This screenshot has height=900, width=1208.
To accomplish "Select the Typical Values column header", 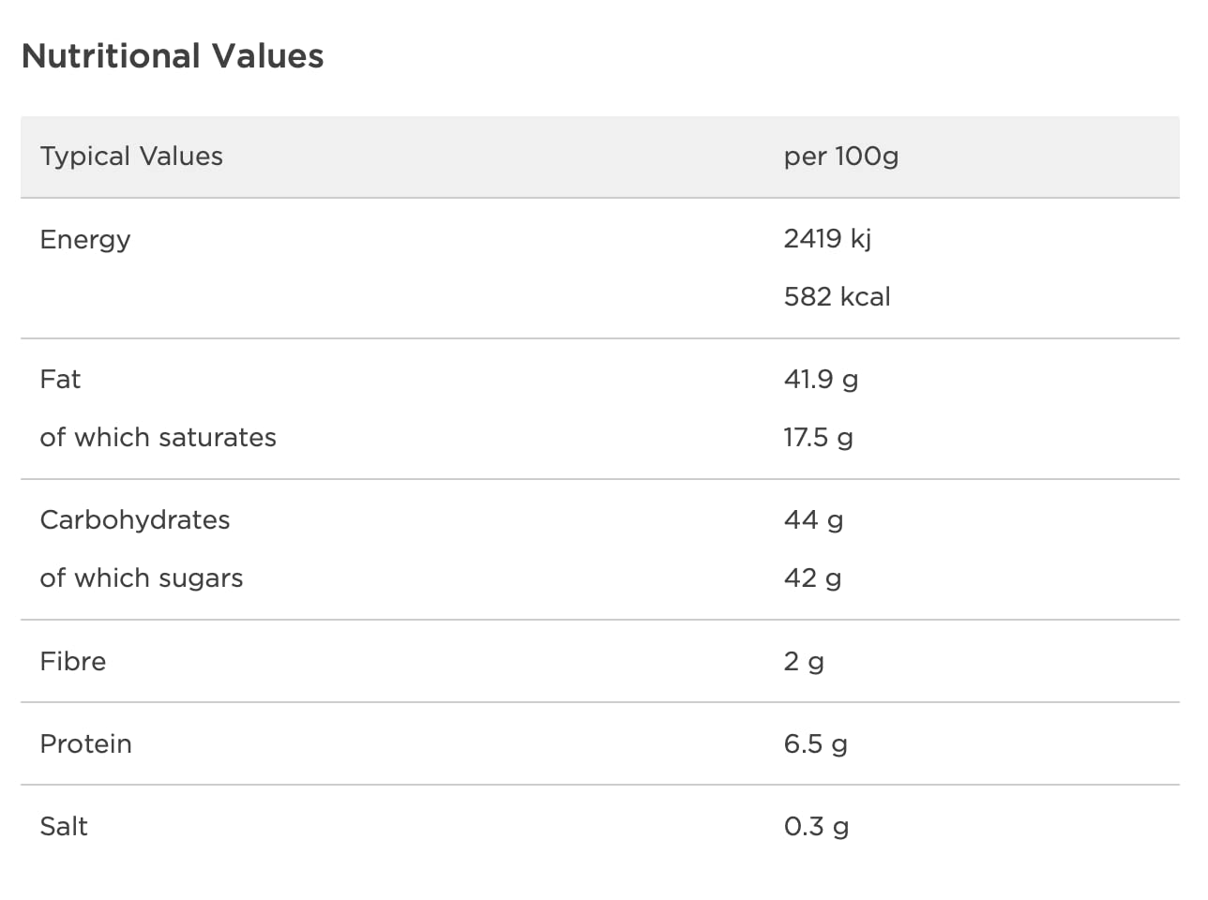I will [131, 156].
